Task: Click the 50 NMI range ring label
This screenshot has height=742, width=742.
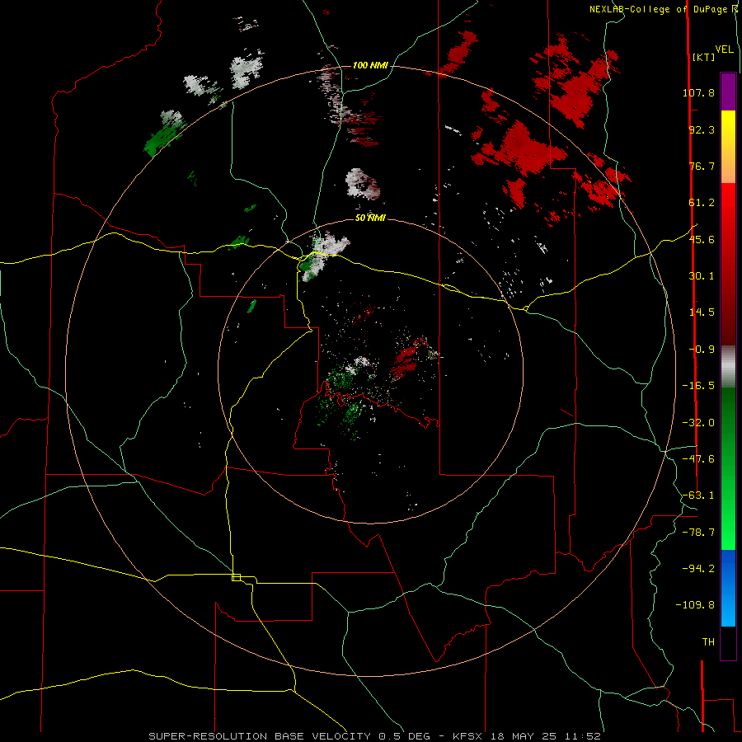Action: tap(370, 218)
